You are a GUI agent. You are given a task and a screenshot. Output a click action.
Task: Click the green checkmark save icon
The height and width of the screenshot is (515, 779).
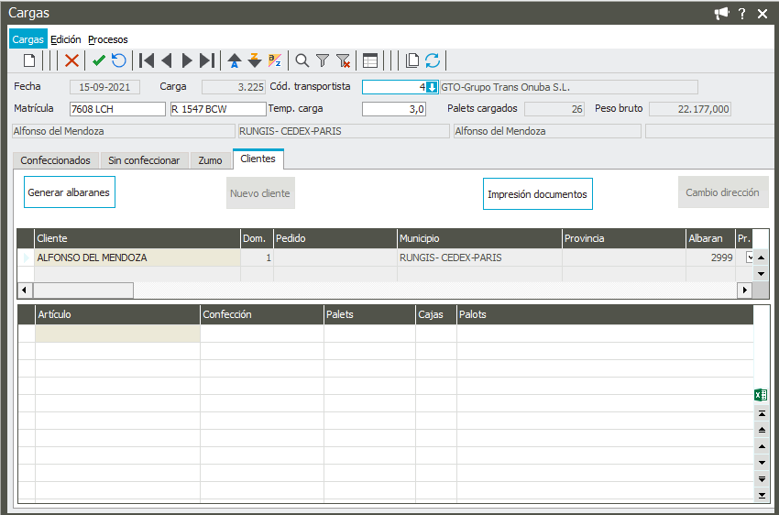pos(98,61)
